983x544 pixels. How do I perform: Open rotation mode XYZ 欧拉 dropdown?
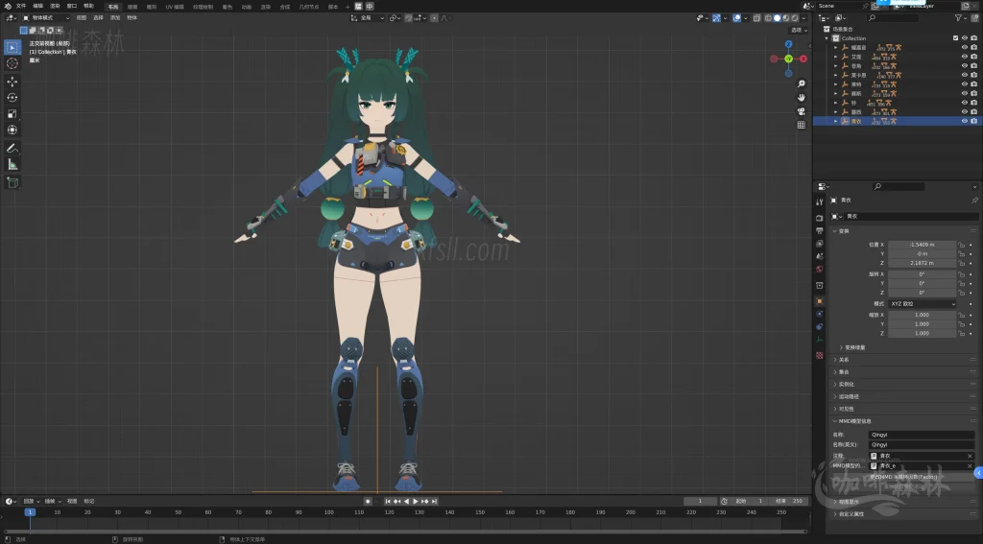point(923,304)
